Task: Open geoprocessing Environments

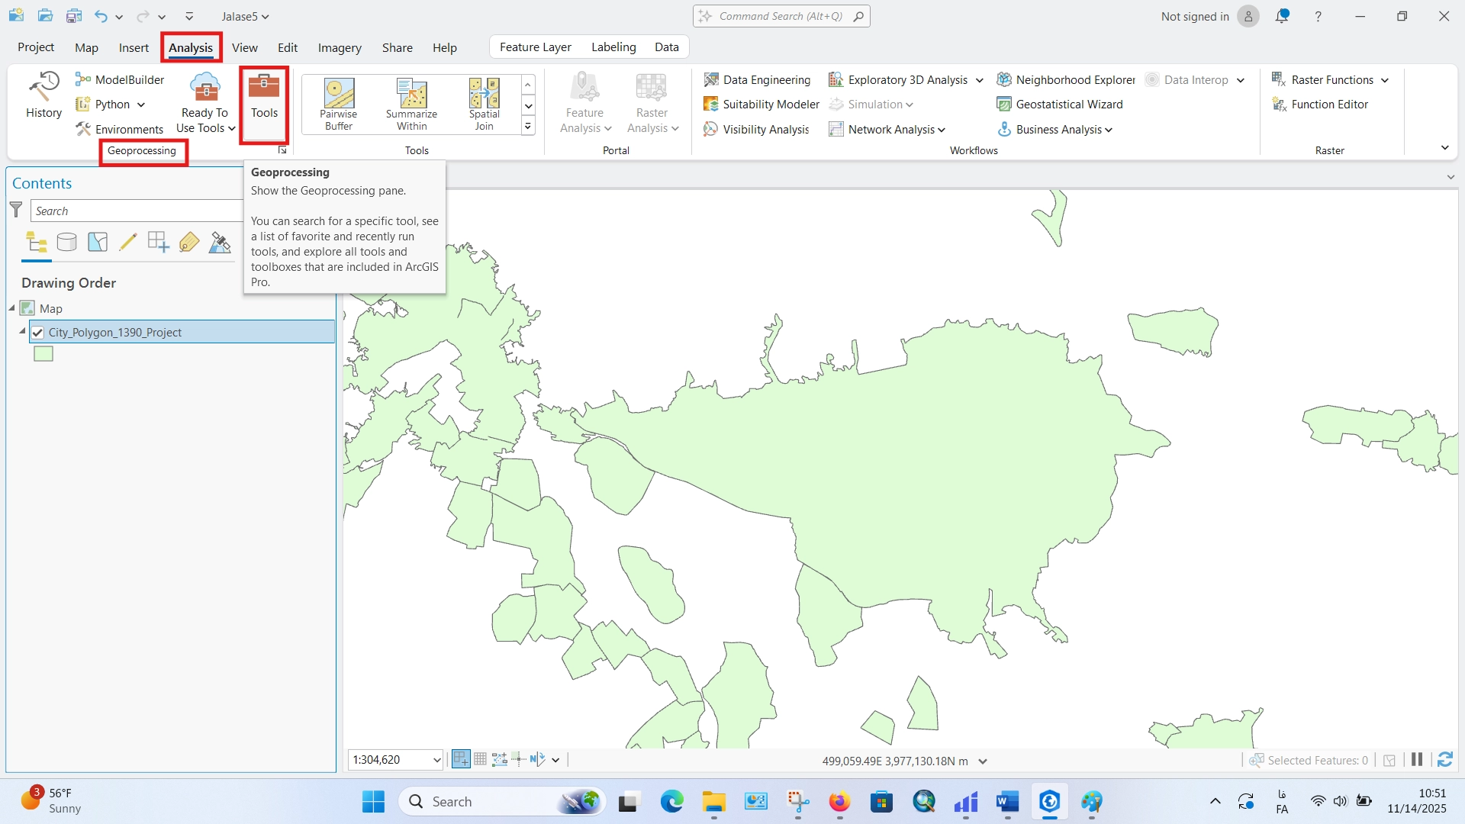Action: click(x=120, y=129)
